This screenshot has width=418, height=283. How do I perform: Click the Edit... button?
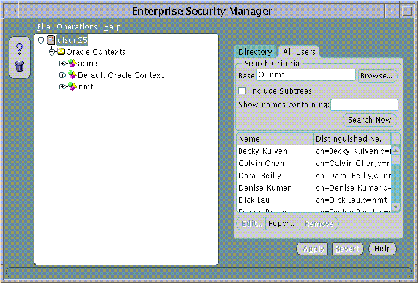[251, 224]
